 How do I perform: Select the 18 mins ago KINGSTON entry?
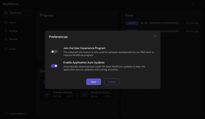162,31
